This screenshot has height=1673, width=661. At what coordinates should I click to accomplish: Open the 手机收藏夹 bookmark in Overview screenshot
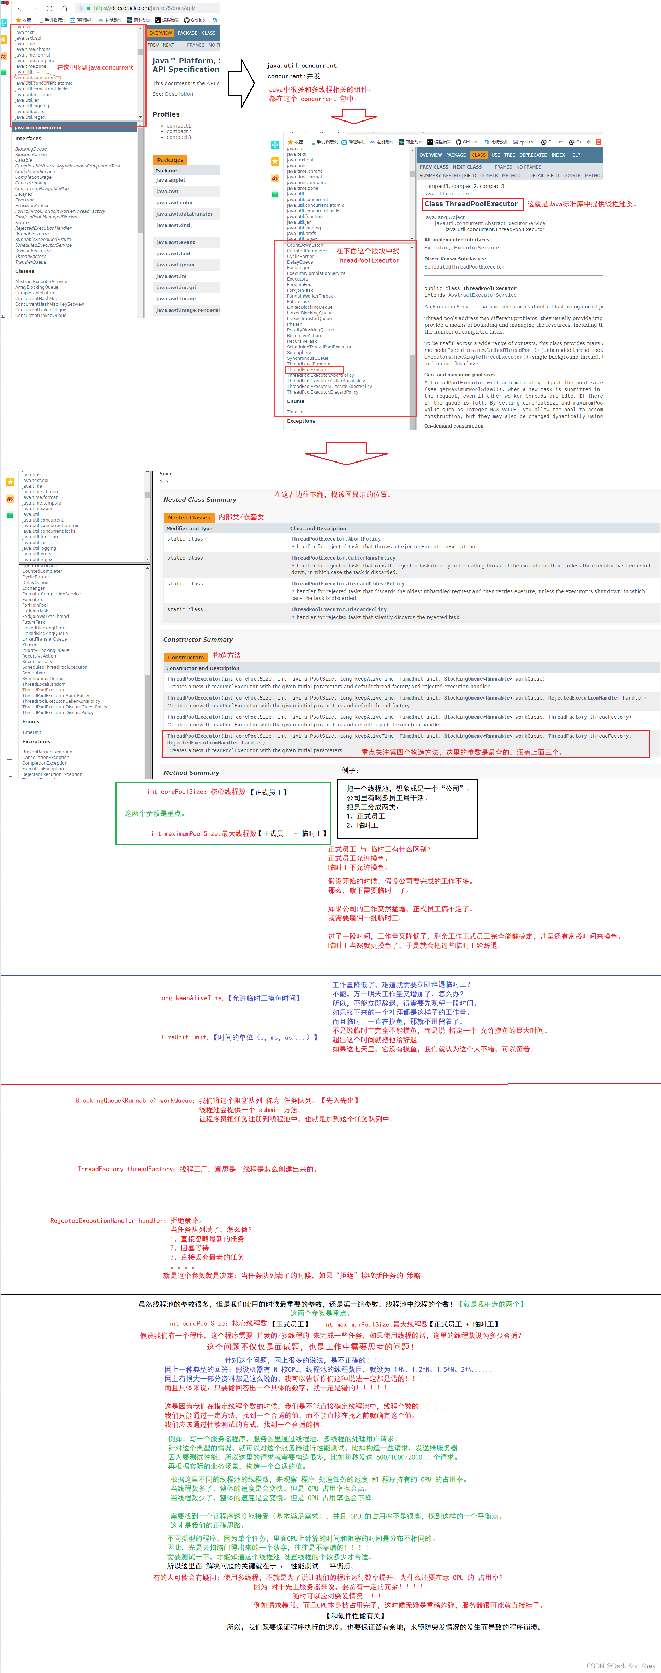coord(53,20)
